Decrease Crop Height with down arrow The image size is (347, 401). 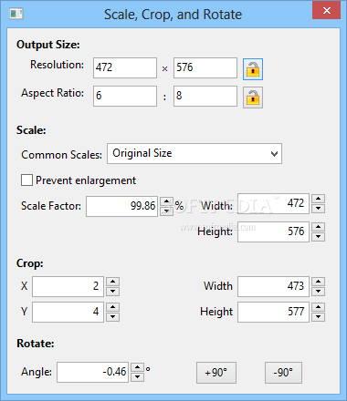click(x=318, y=316)
